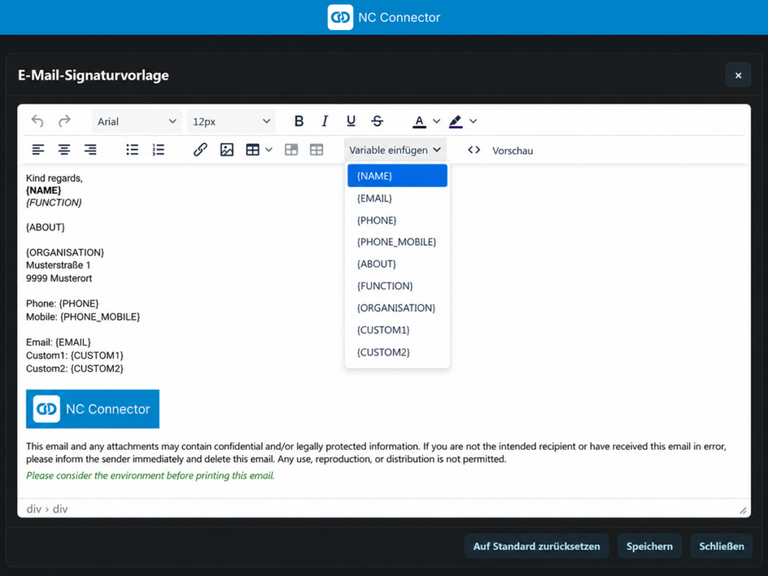Viewport: 768px width, 576px height.
Task: Toggle underline formatting
Action: tap(351, 121)
